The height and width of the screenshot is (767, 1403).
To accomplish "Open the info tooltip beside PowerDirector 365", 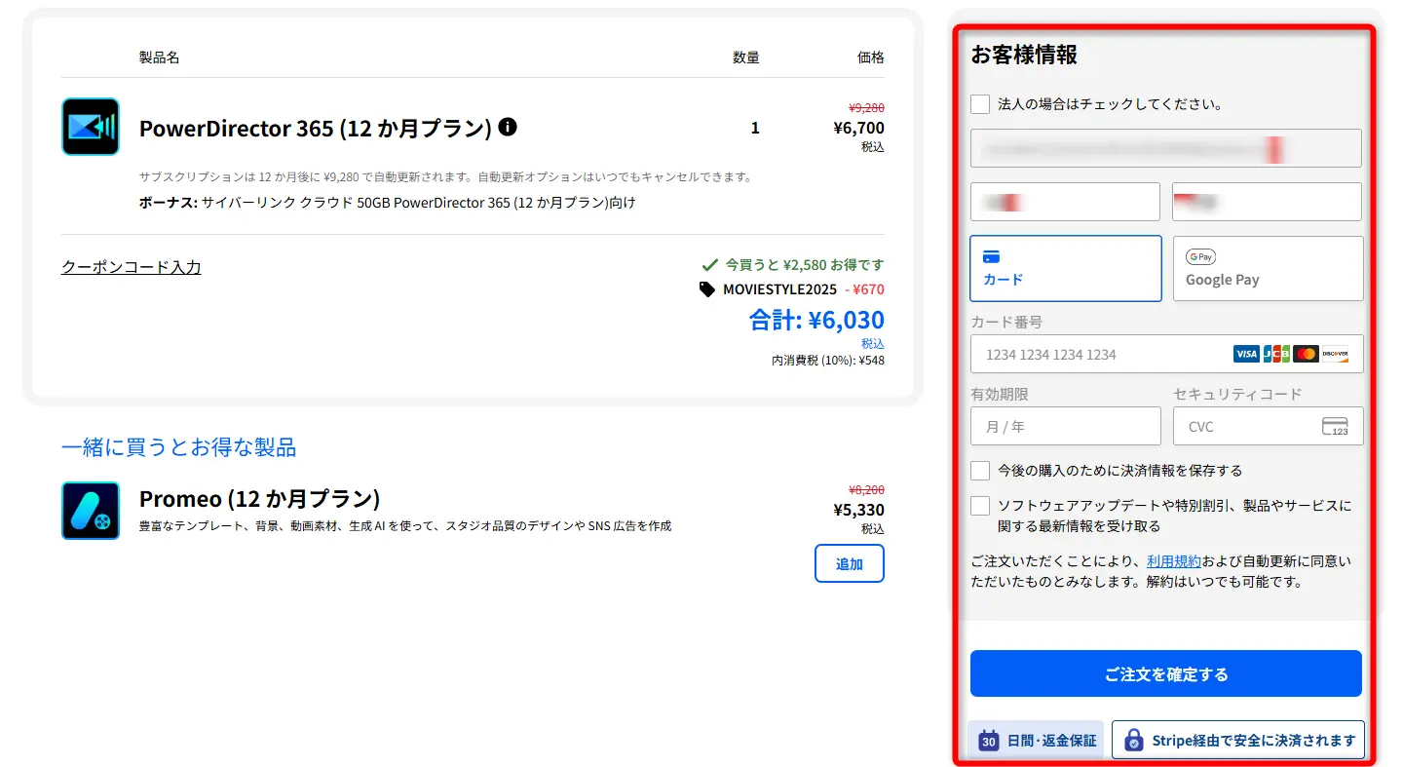I will 507,127.
